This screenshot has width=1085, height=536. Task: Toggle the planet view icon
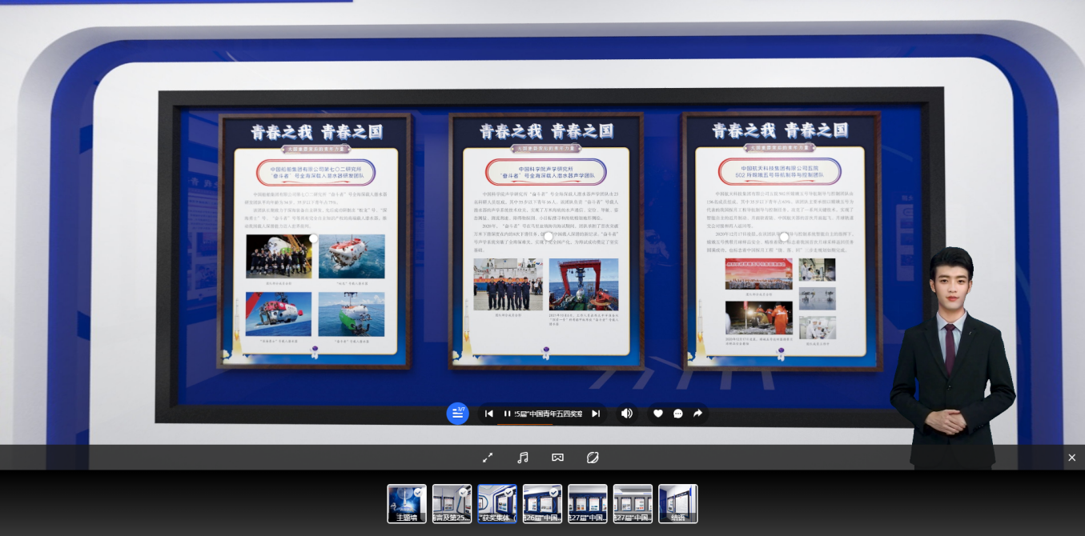(593, 458)
